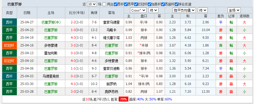Image resolution: width=254 pixels, height=104 pixels.
Task: Click the 角球 column header
Action: [94, 13]
